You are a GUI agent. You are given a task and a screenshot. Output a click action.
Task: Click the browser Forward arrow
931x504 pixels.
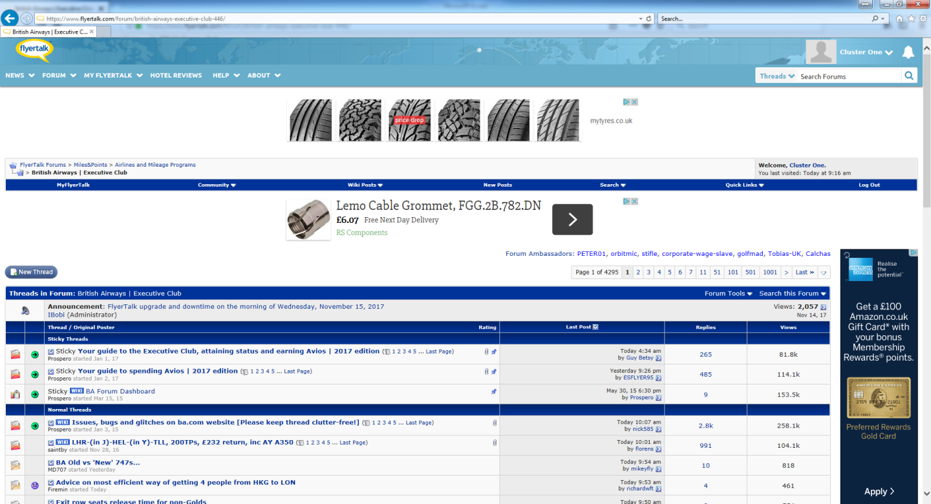(27, 18)
